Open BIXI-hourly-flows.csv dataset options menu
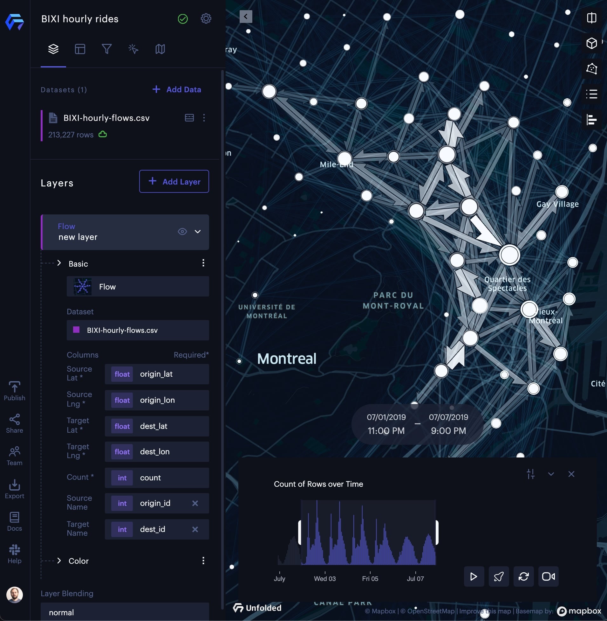 pos(204,118)
